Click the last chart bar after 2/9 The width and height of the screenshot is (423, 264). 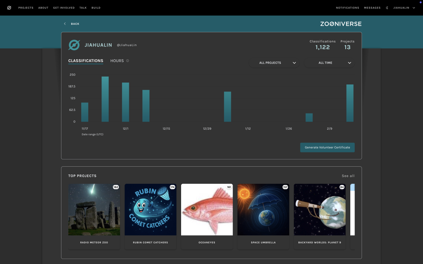350,103
